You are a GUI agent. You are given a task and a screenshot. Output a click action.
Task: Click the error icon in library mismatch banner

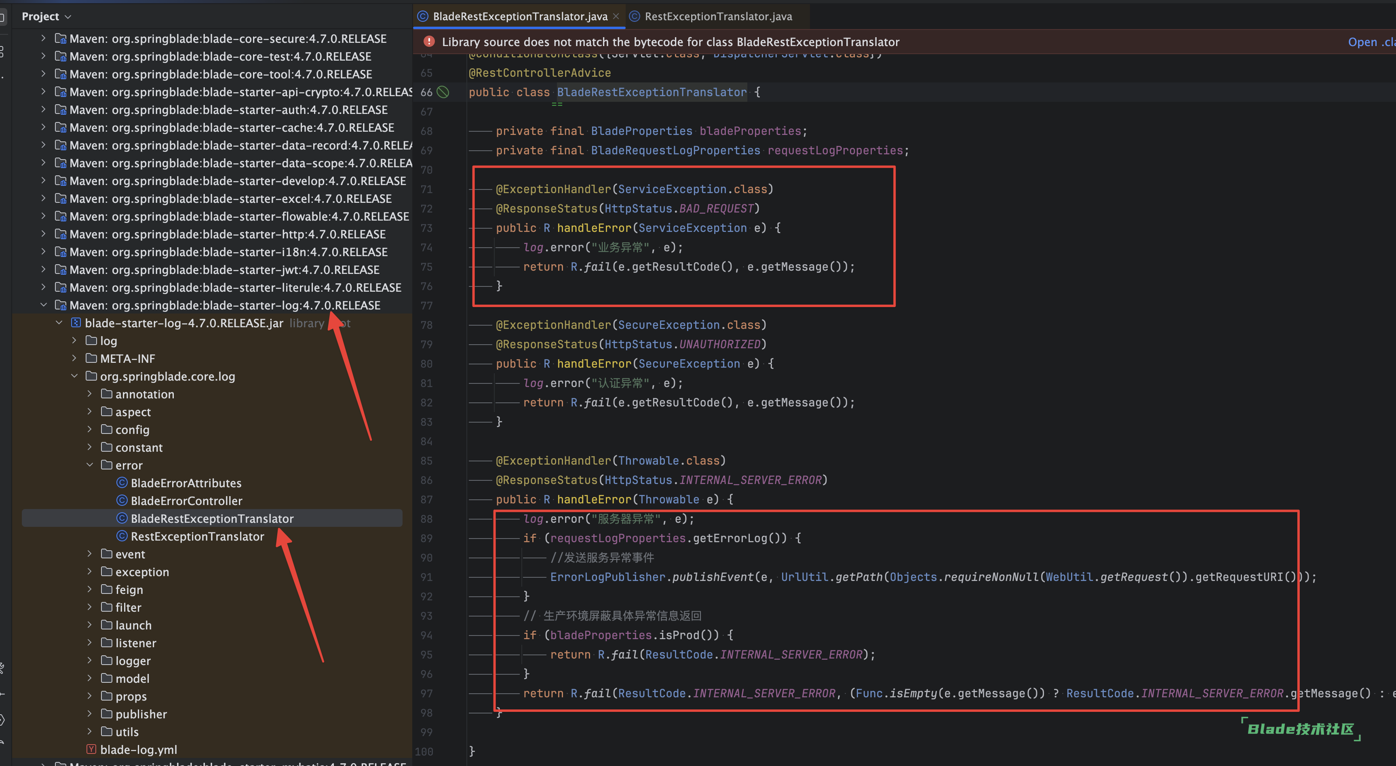point(429,42)
